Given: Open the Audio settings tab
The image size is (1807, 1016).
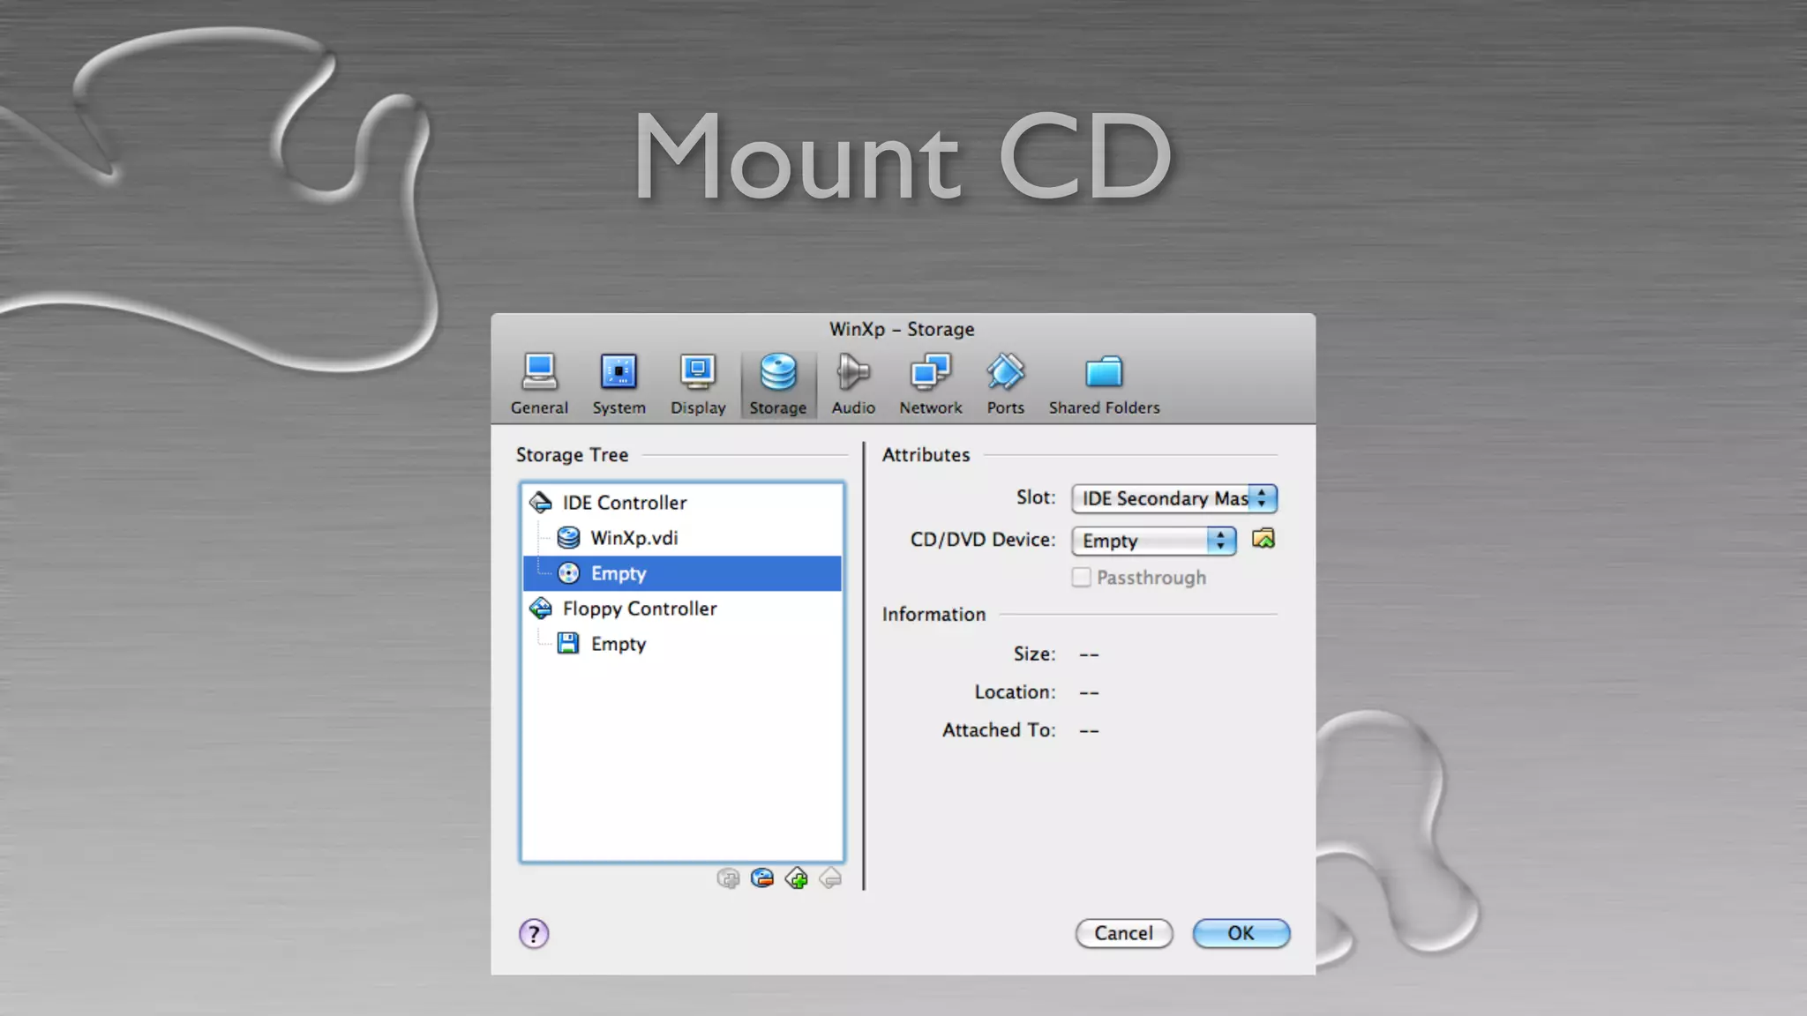Looking at the screenshot, I should [x=853, y=385].
